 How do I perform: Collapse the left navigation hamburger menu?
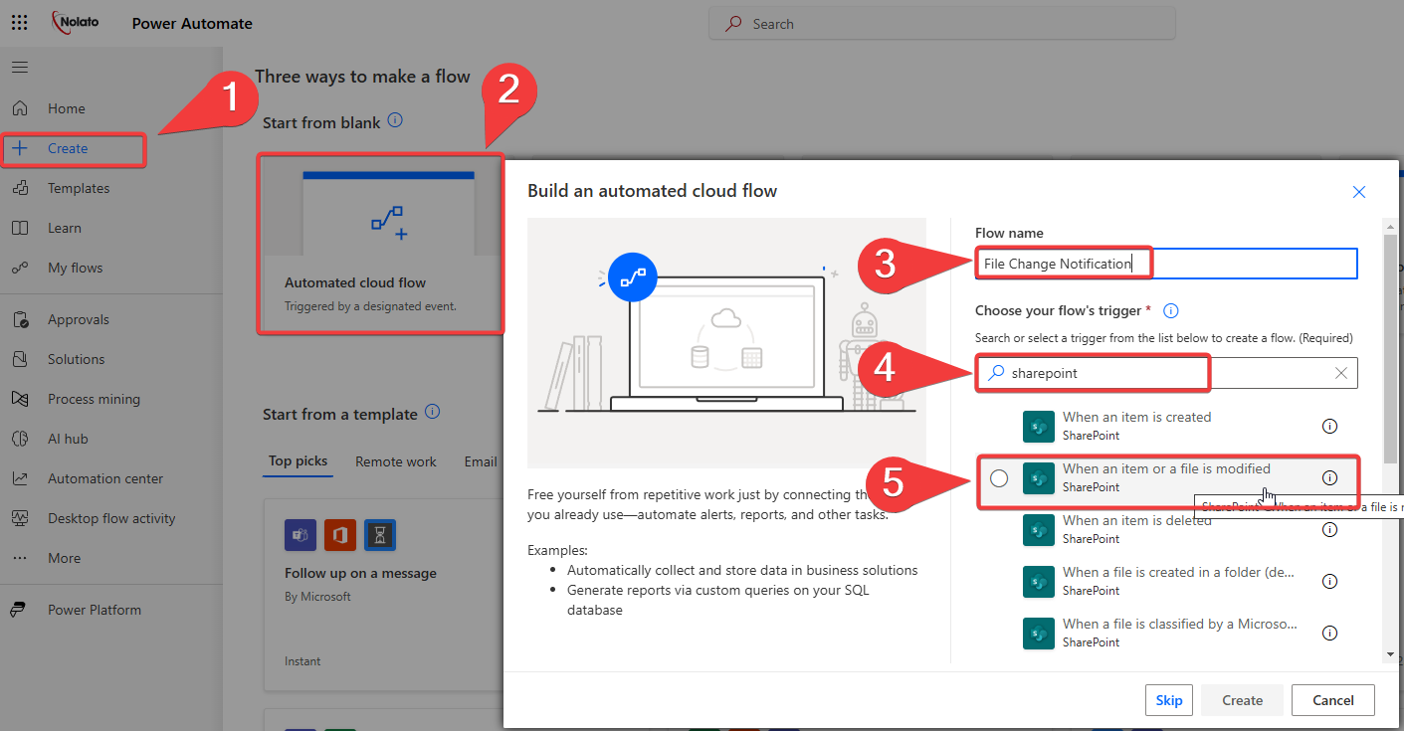[20, 68]
